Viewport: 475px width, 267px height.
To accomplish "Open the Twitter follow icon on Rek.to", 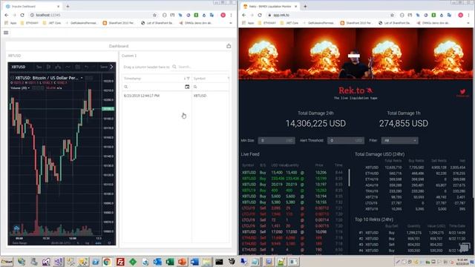I will click(462, 92).
